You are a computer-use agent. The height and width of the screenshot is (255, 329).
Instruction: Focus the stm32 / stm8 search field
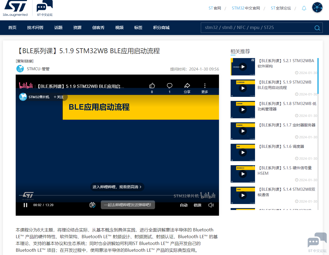click(x=257, y=28)
